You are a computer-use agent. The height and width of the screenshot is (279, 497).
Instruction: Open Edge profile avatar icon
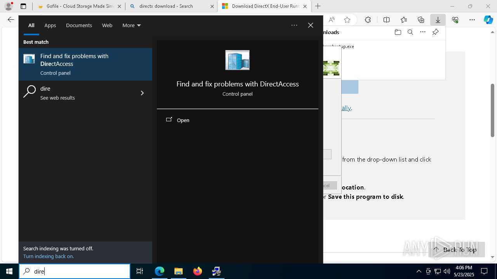pyautogui.click(x=9, y=6)
